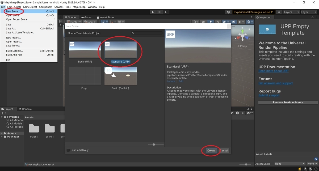Adjust Project asset icon size slider

click(x=246, y=164)
